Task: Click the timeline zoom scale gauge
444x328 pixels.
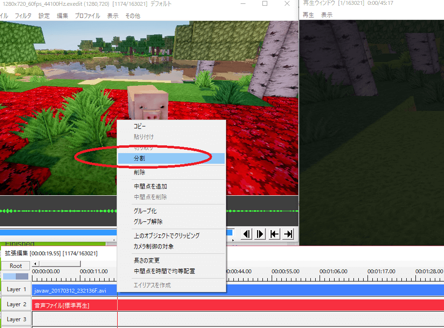Action: click(15, 276)
